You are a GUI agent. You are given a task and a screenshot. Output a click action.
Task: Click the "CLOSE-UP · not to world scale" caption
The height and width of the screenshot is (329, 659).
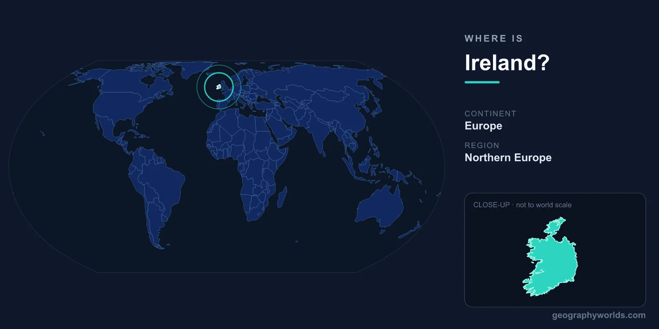522,205
